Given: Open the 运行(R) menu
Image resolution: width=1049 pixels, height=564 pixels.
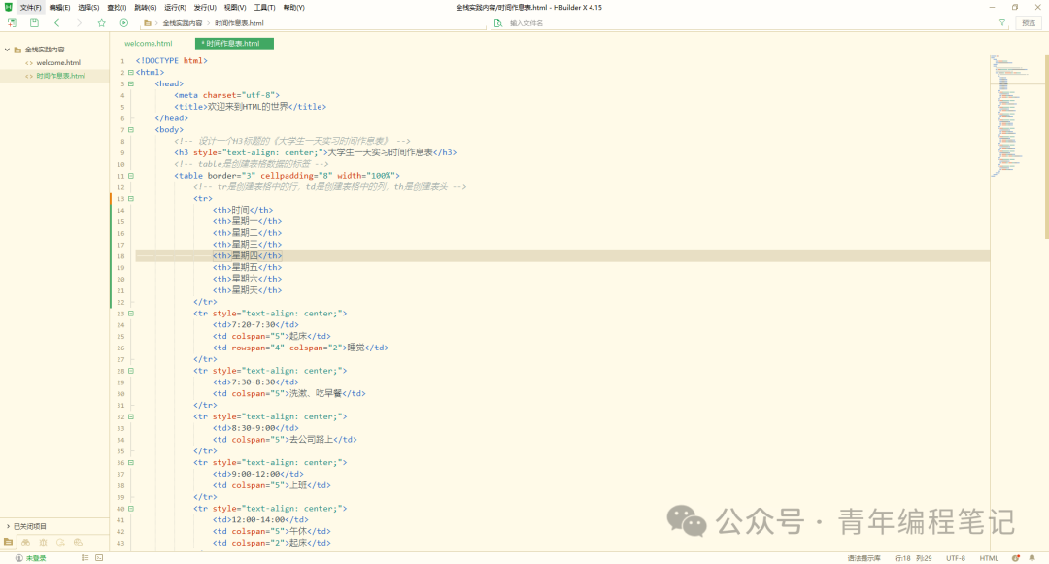Looking at the screenshot, I should point(175,8).
